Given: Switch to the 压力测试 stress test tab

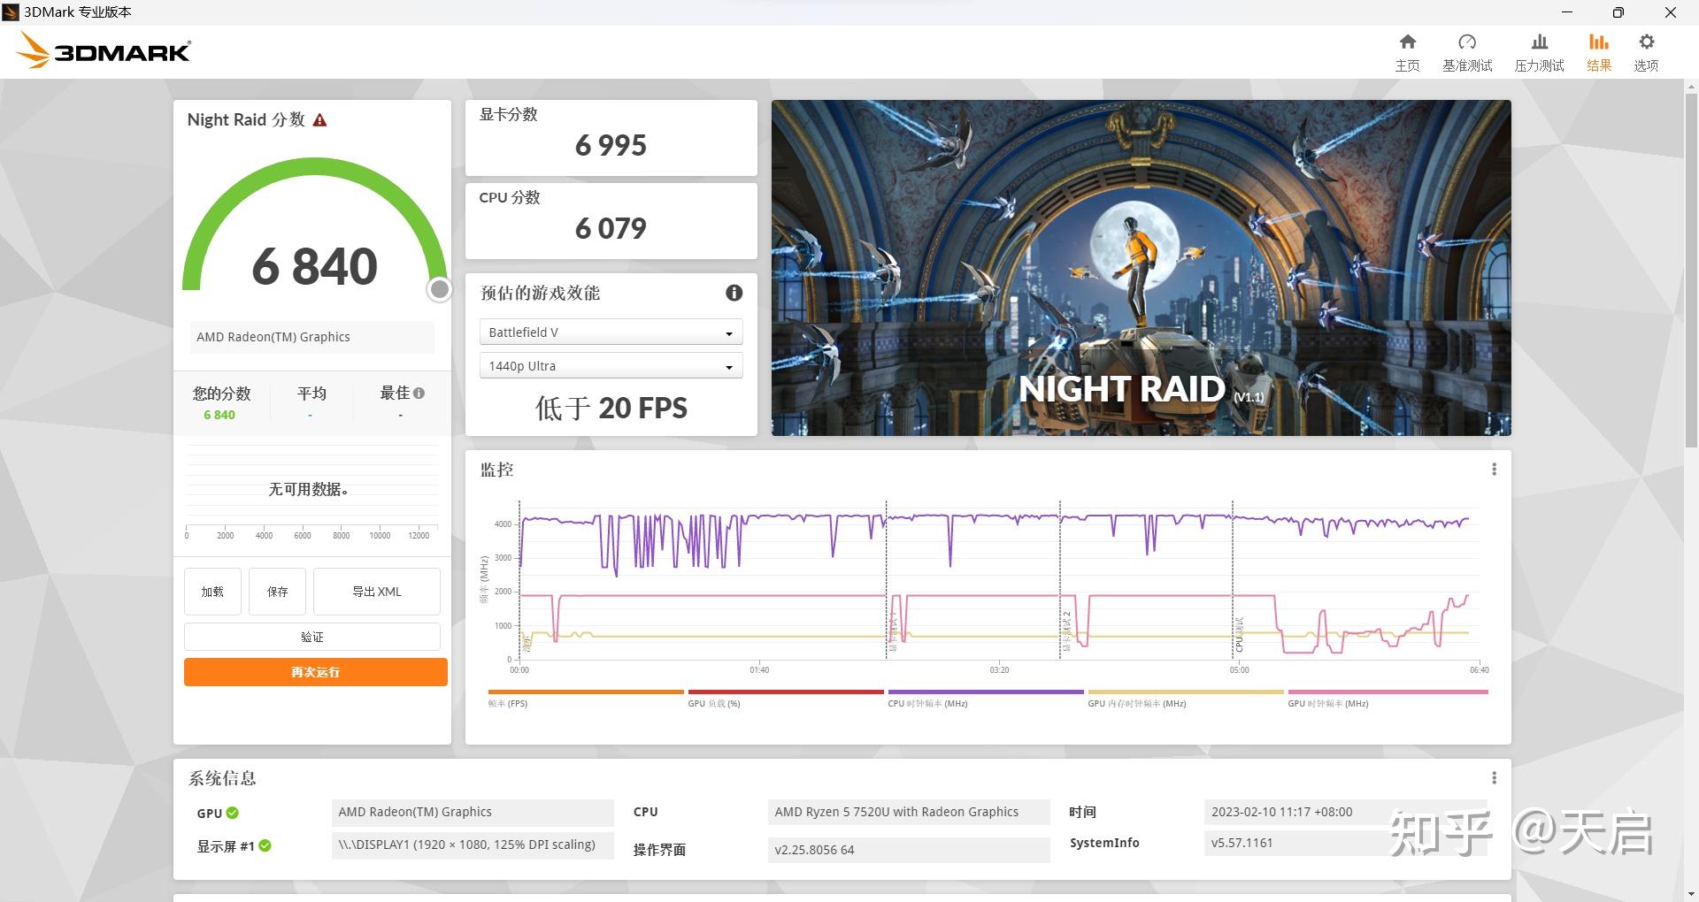Looking at the screenshot, I should pos(1538,50).
